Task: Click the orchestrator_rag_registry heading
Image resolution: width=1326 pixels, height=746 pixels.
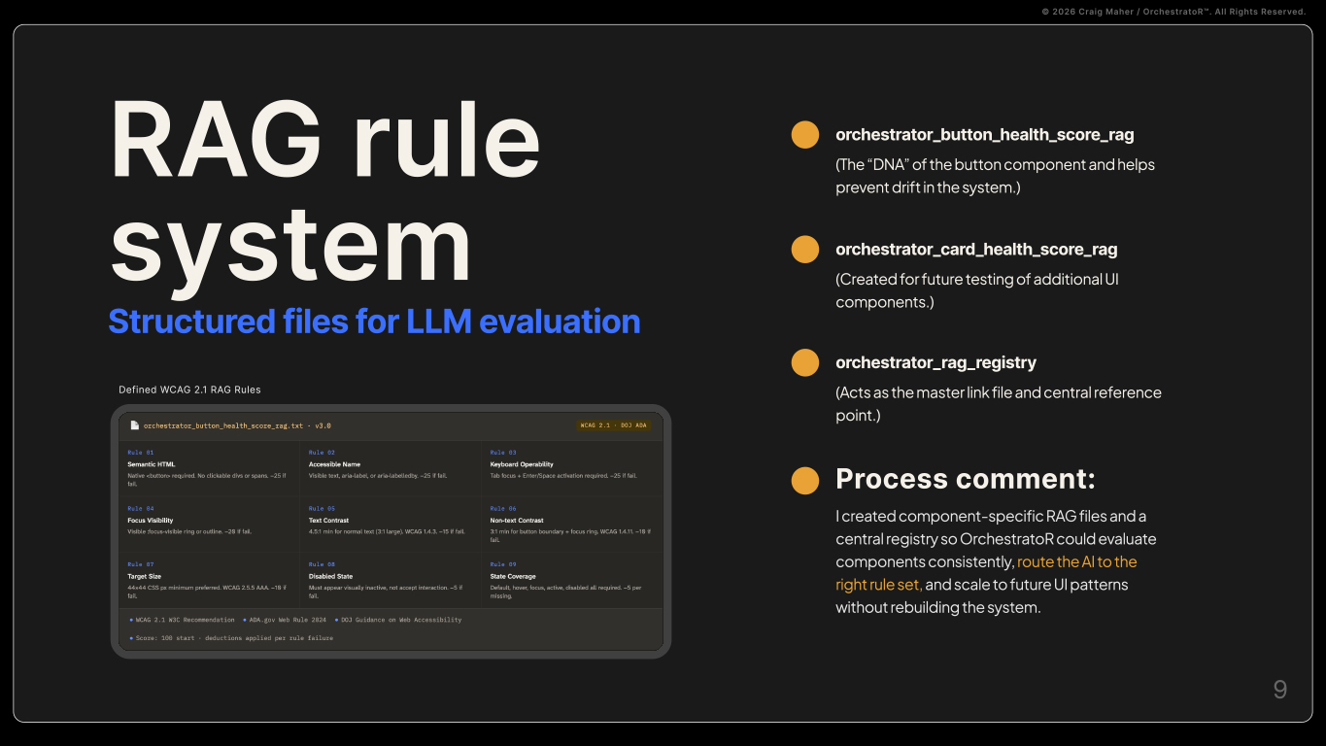Action: point(935,362)
